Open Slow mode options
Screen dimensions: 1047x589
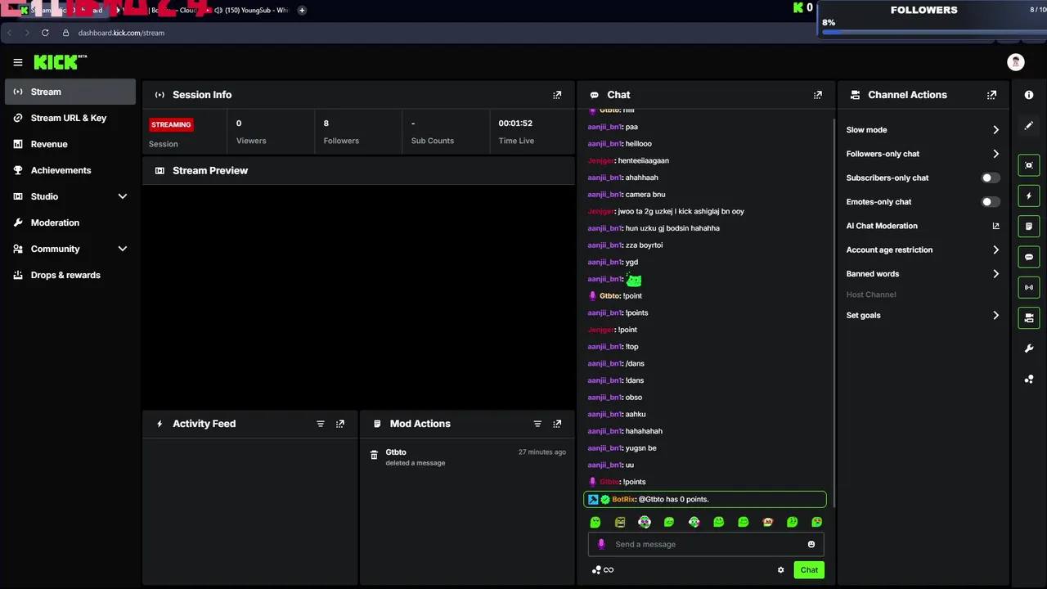click(923, 130)
